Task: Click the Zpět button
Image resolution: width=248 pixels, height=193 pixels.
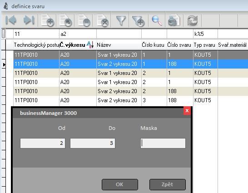Action: coord(167,184)
